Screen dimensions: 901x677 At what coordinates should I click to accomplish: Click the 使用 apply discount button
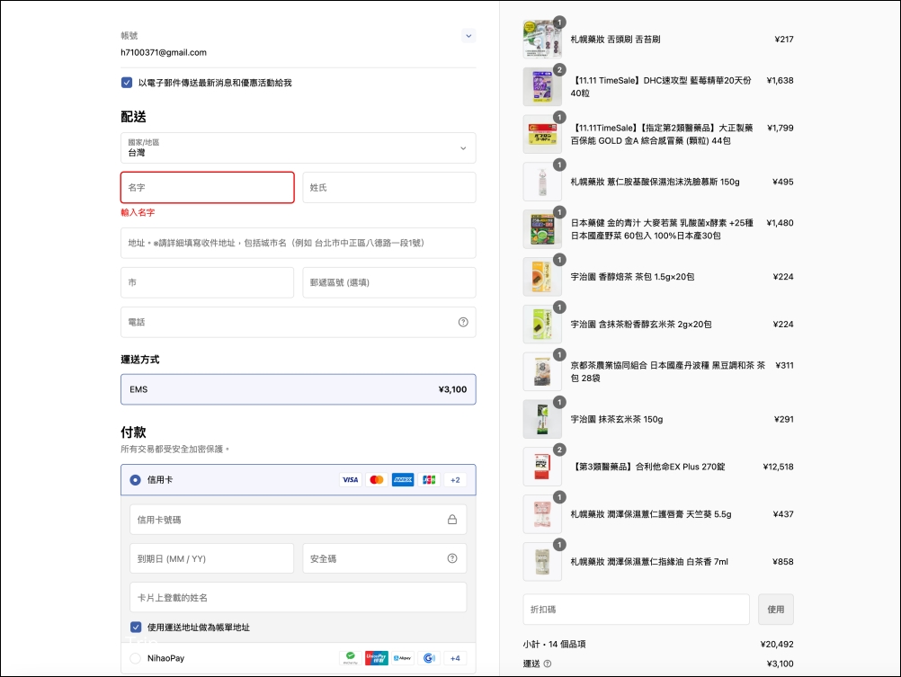775,610
